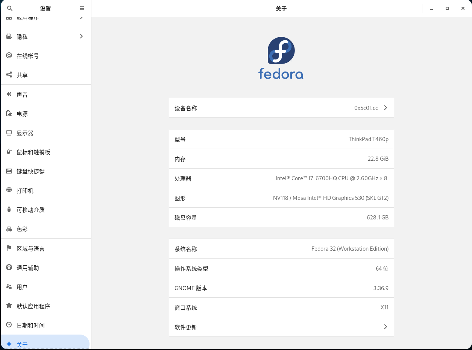Open 打印机 settings panel
Viewport: 472px width, 350px height.
[46, 190]
